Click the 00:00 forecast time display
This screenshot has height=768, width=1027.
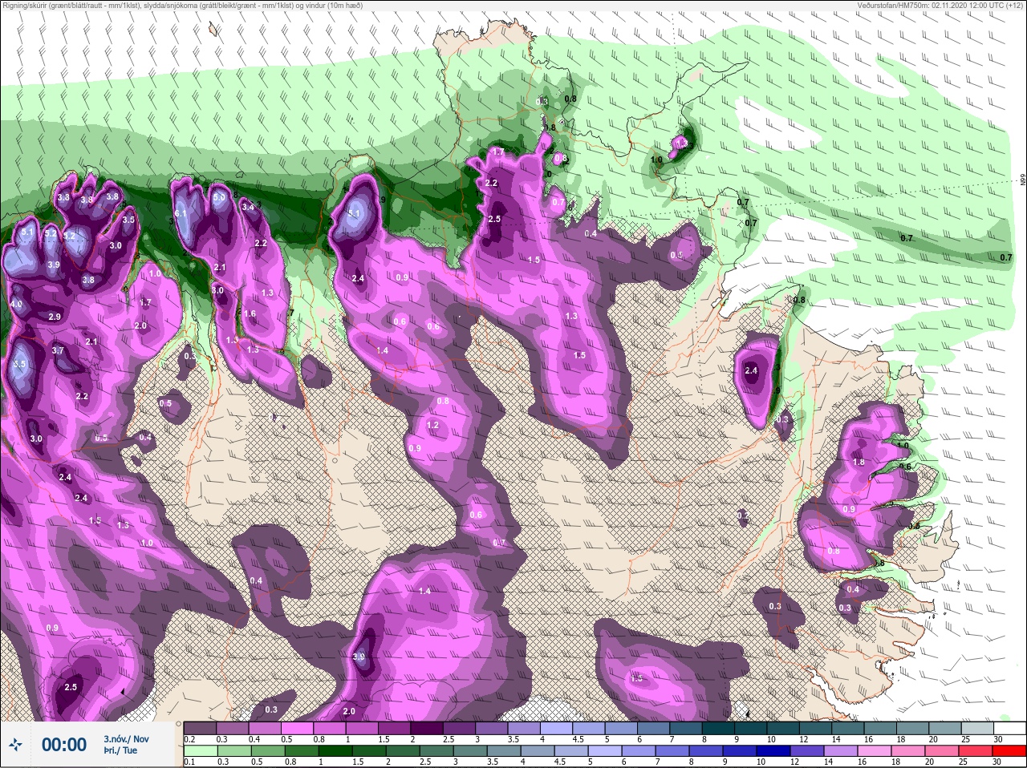tap(64, 745)
